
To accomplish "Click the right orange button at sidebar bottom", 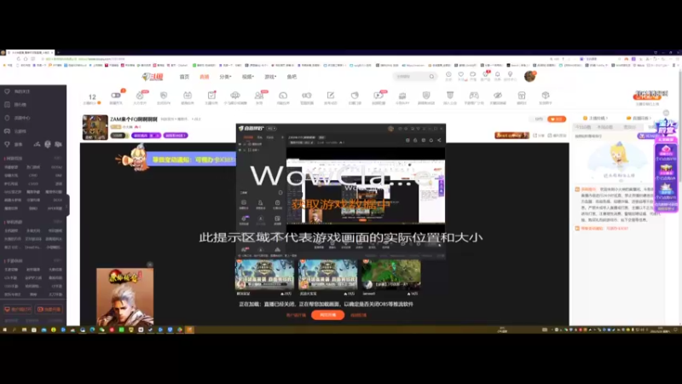I will click(49, 309).
